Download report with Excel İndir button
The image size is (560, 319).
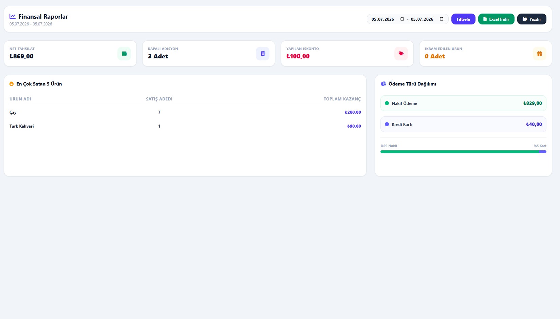pyautogui.click(x=496, y=19)
